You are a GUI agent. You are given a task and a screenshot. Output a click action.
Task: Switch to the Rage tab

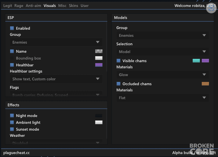click(19, 6)
